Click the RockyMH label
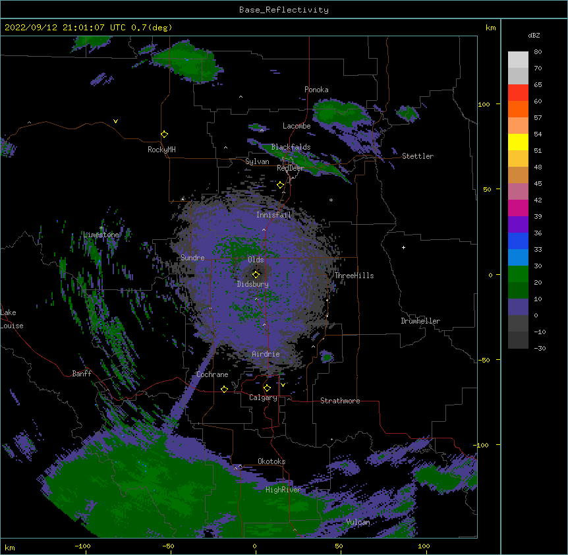568x555 pixels. (161, 150)
